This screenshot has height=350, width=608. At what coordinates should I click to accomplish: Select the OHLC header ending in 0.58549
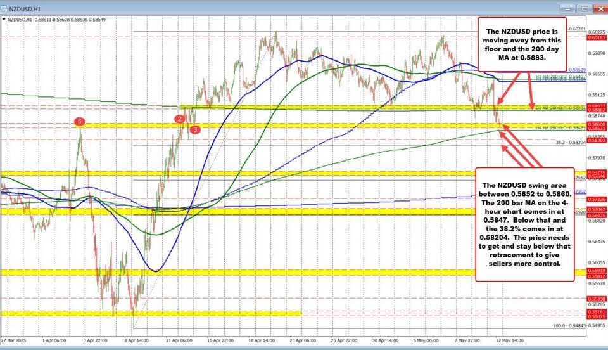[x=56, y=20]
